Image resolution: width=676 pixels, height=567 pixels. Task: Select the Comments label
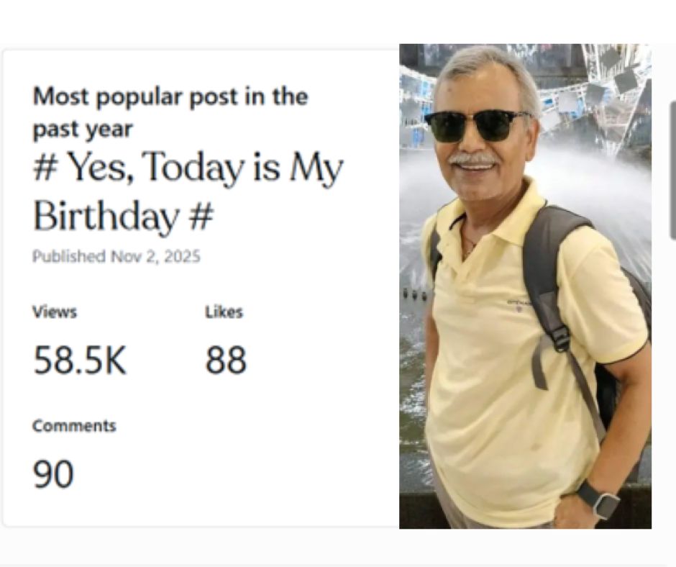pyautogui.click(x=74, y=425)
